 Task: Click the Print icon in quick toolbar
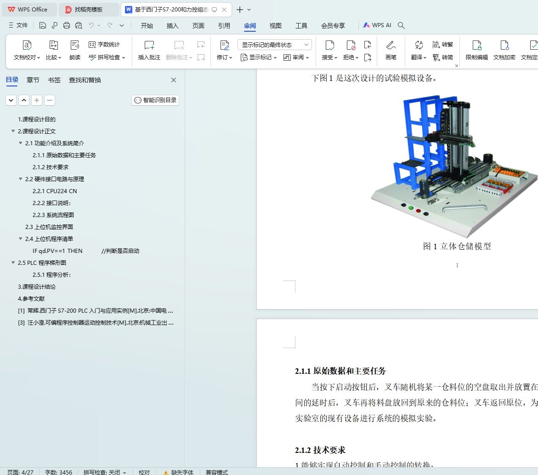click(67, 25)
